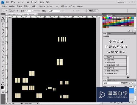Select the Healing Brush tool
The image size is (137, 105).
3,36
